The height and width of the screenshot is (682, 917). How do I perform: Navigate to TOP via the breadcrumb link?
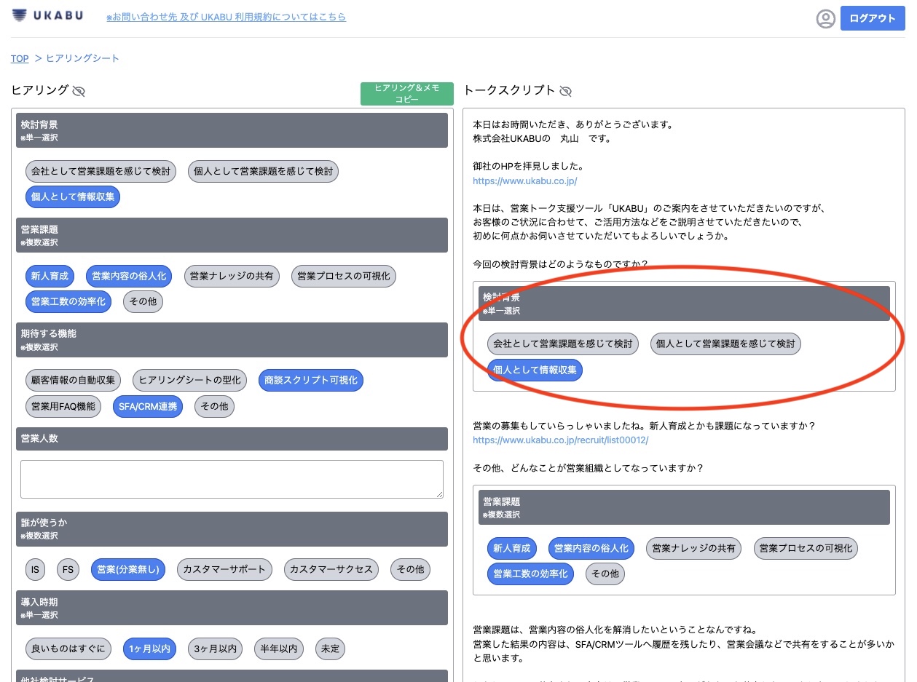(19, 58)
